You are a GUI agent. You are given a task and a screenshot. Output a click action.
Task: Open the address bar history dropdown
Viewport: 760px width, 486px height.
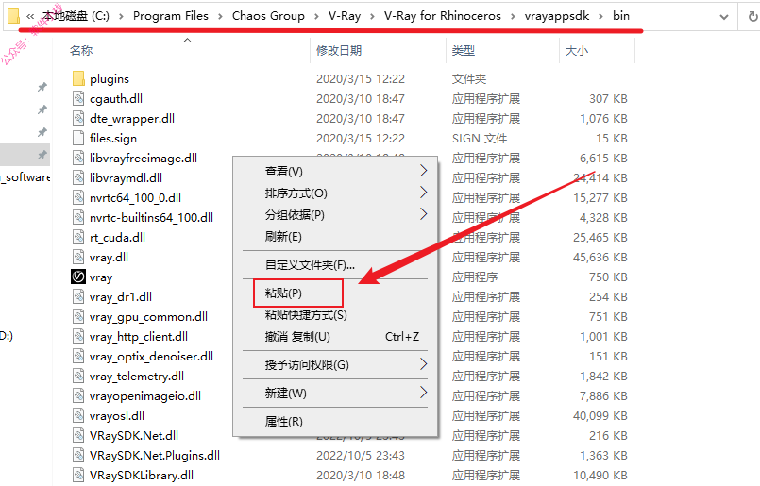[x=724, y=17]
